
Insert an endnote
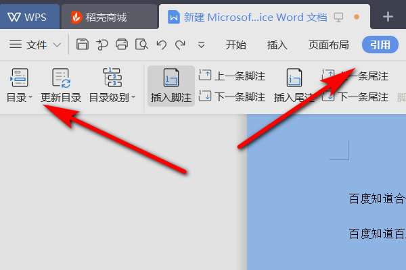tap(294, 86)
